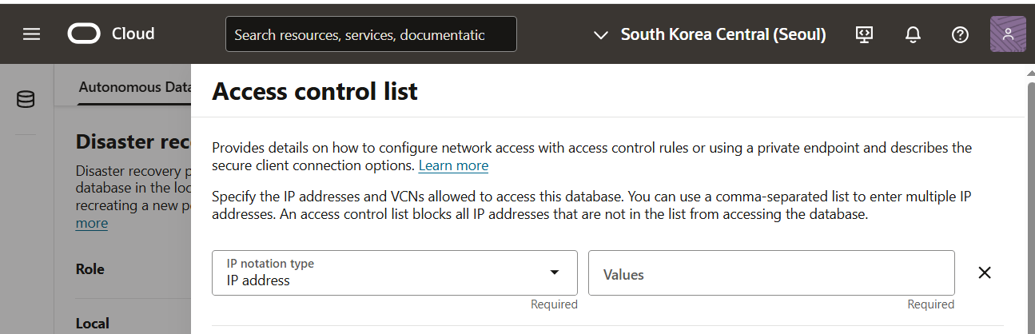Click the caret arrow on IP address selector
Screen dimensions: 1035x334
(x=555, y=272)
